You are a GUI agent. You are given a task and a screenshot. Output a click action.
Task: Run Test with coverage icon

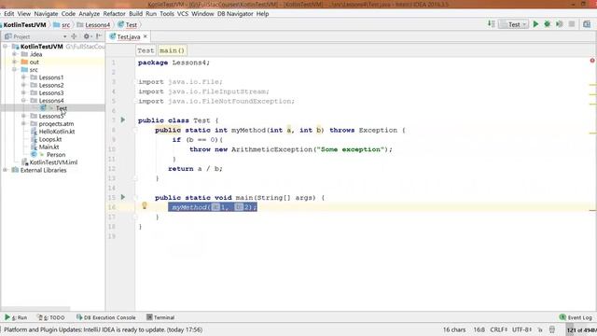560,24
